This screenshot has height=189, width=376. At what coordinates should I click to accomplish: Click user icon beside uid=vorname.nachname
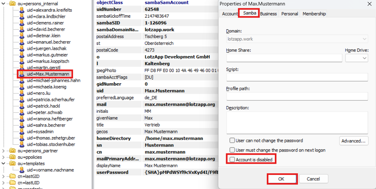[22, 170]
